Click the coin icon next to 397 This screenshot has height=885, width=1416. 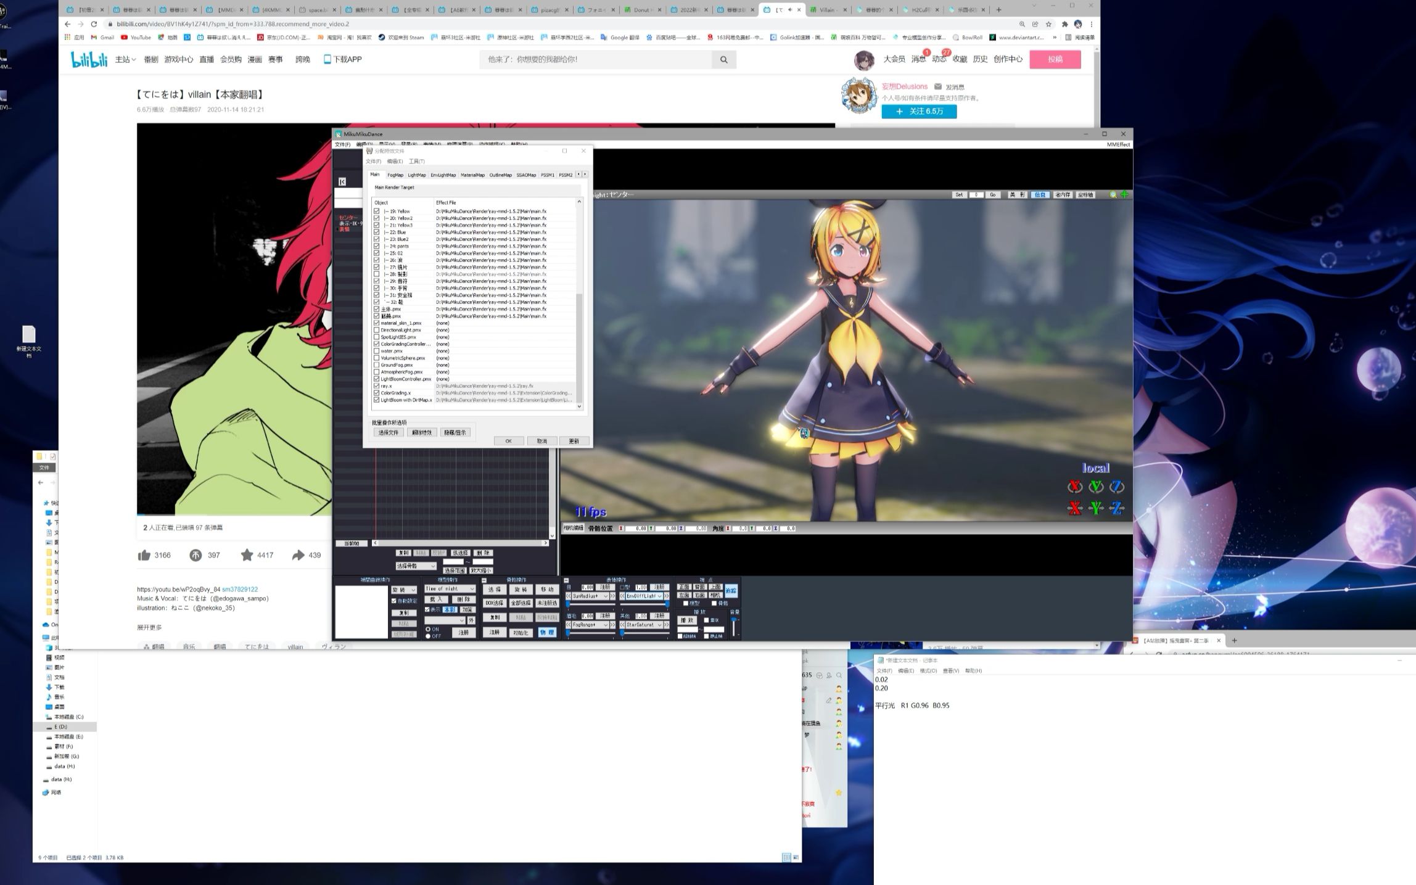click(x=196, y=555)
